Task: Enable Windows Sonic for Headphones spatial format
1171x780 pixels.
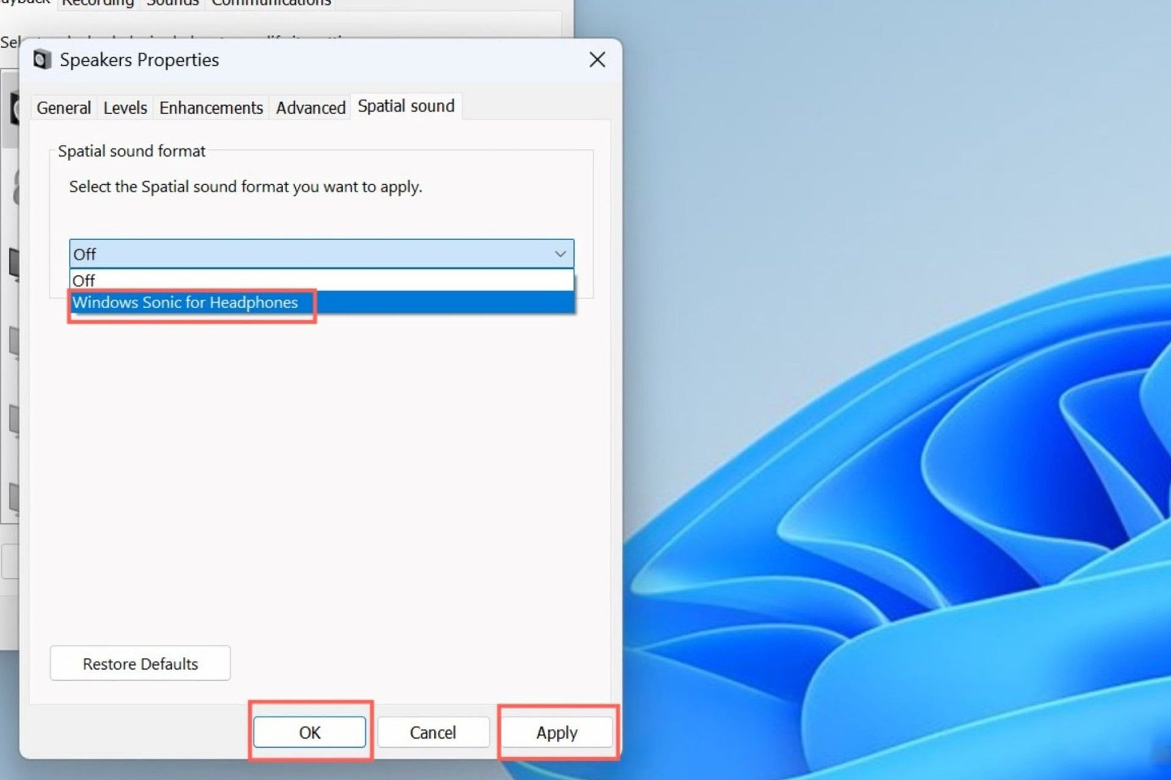Action: coord(185,302)
